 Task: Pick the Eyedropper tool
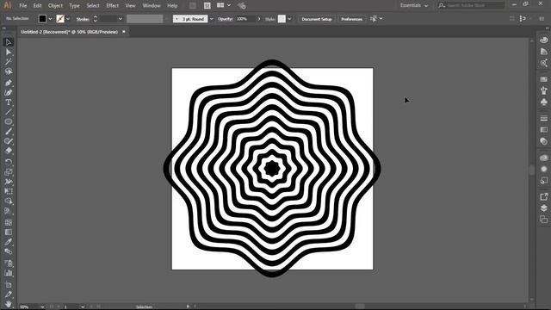(9, 242)
